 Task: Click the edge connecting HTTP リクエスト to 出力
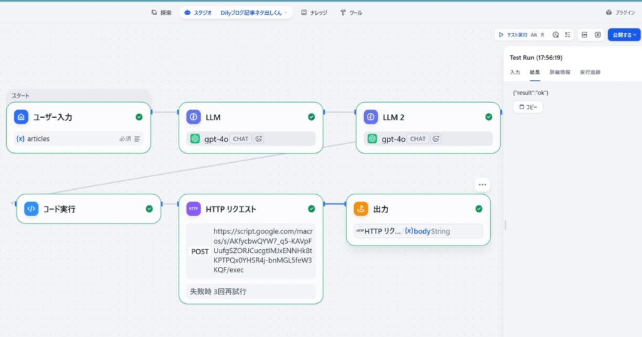tap(335, 204)
